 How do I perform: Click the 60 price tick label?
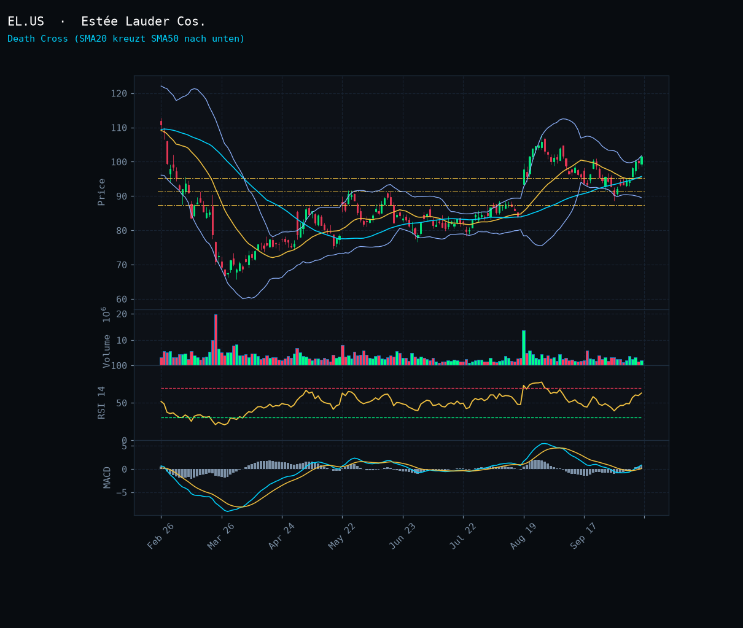click(x=122, y=299)
